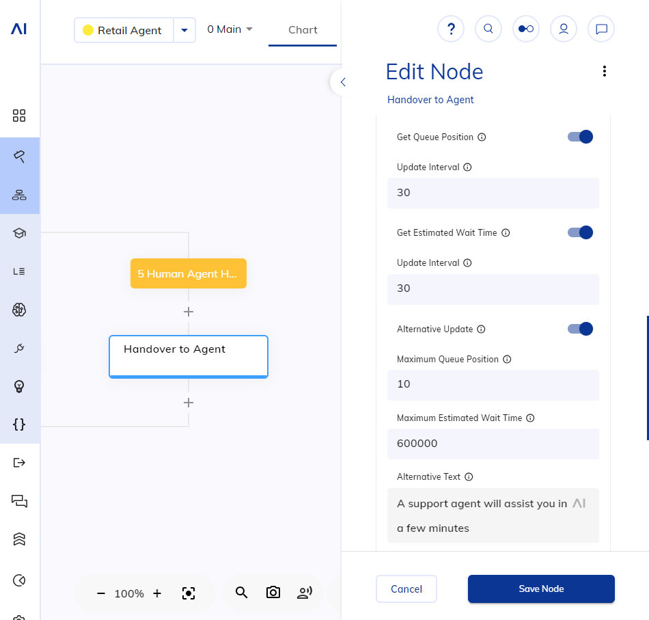Disable the Get Estimated Wait Time toggle
This screenshot has width=649, height=620.
pyautogui.click(x=580, y=232)
